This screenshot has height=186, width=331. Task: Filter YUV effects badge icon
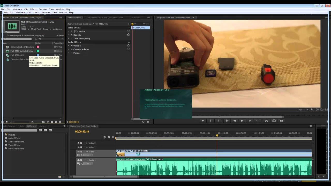pos(50,130)
